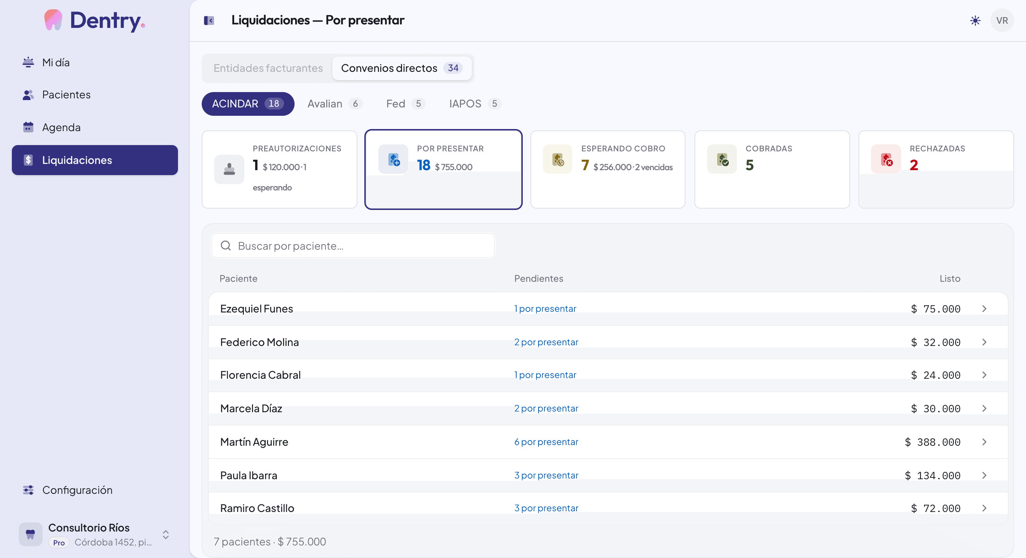Switch to Entidades facturantes tab
Viewport: 1026px width, 558px height.
coord(268,68)
